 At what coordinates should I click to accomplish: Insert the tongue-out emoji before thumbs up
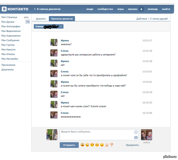pos(102,145)
